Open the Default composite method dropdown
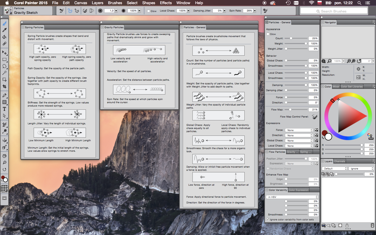The image size is (376, 235). click(334, 169)
